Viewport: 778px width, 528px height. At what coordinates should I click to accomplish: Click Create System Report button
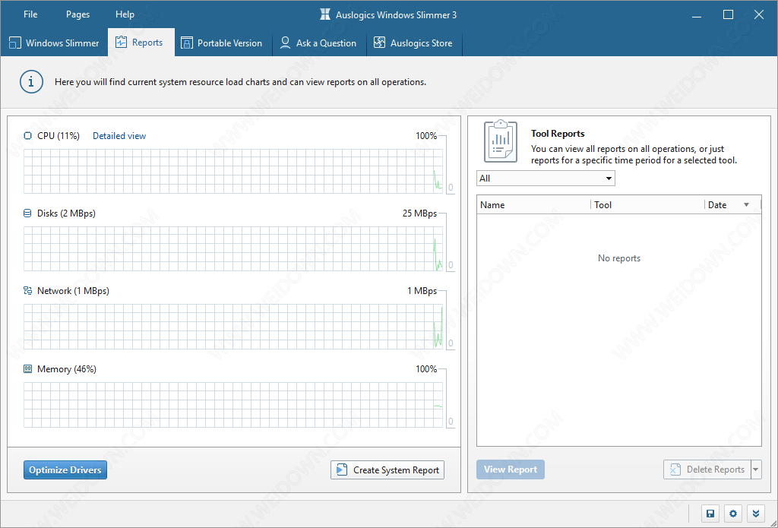click(x=387, y=470)
